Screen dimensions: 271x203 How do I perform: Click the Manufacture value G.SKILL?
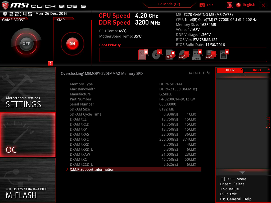tap(166, 94)
